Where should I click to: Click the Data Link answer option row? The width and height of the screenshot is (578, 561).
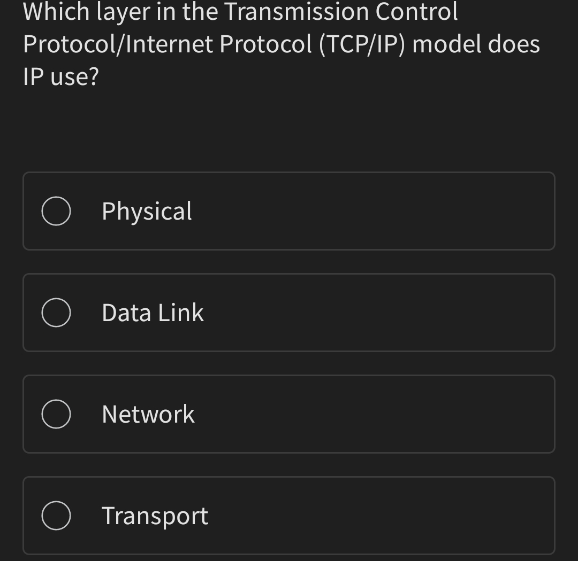289,312
